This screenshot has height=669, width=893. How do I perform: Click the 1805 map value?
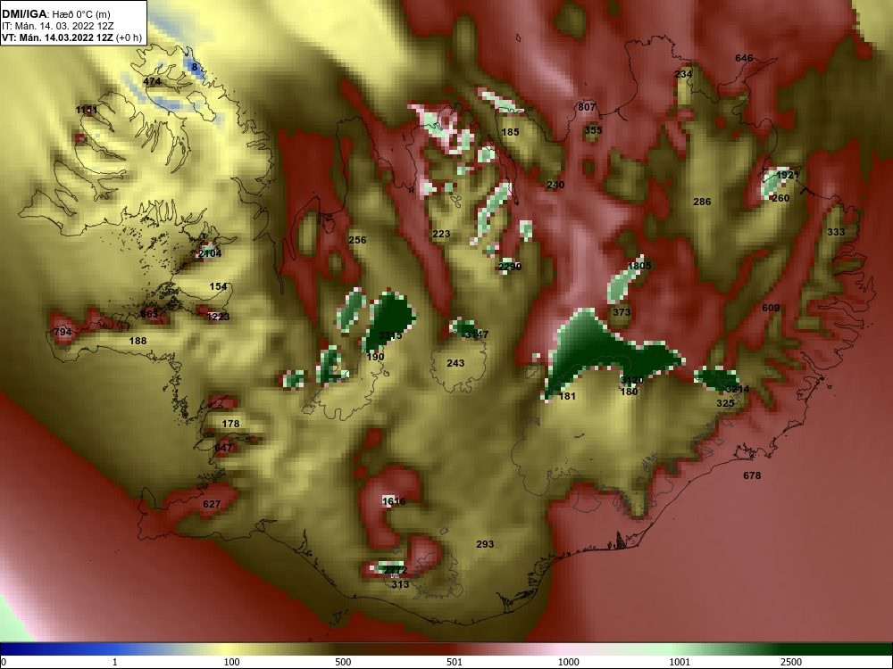coord(639,266)
